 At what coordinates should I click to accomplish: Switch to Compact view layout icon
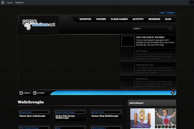[x=21, y=93]
